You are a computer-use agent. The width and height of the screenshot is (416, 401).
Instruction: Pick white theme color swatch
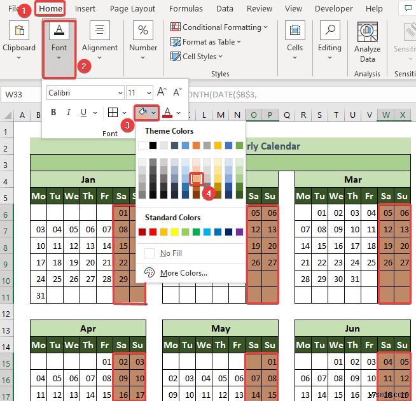142,145
